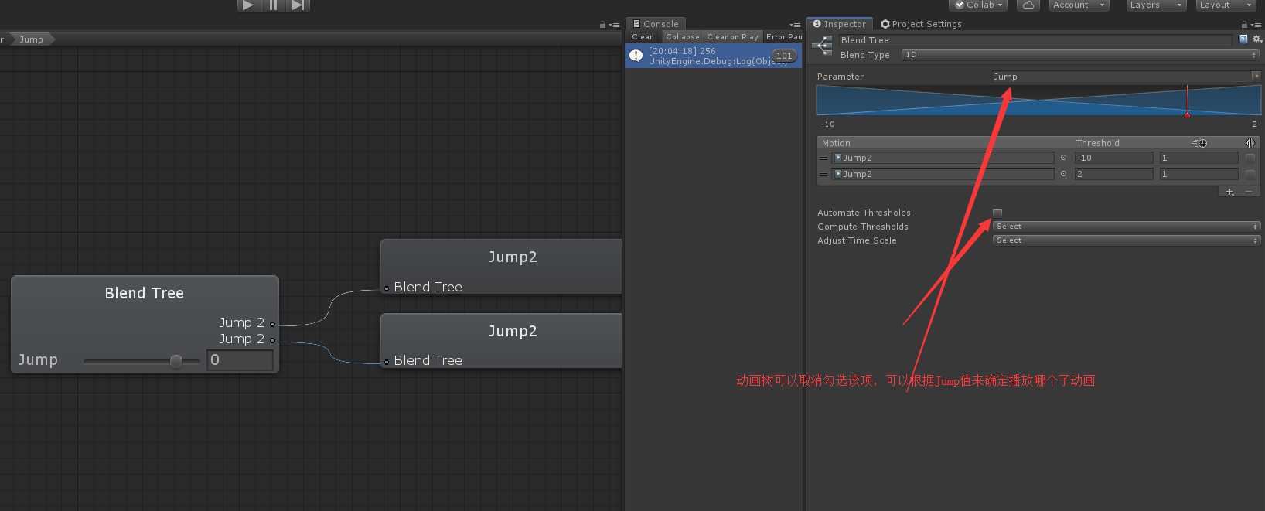Click the time scale clock icon column header
Viewport: 1265px width, 511px height.
tap(1199, 143)
